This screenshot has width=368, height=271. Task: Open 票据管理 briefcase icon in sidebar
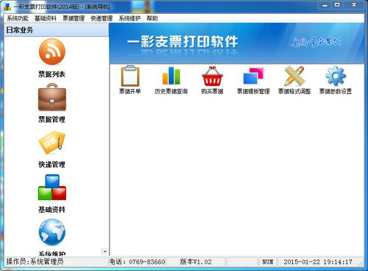click(x=52, y=97)
